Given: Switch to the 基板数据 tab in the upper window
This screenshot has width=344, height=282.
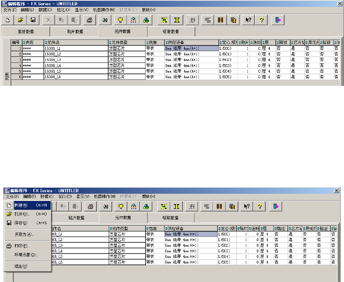Looking at the screenshot, I should pyautogui.click(x=26, y=32).
